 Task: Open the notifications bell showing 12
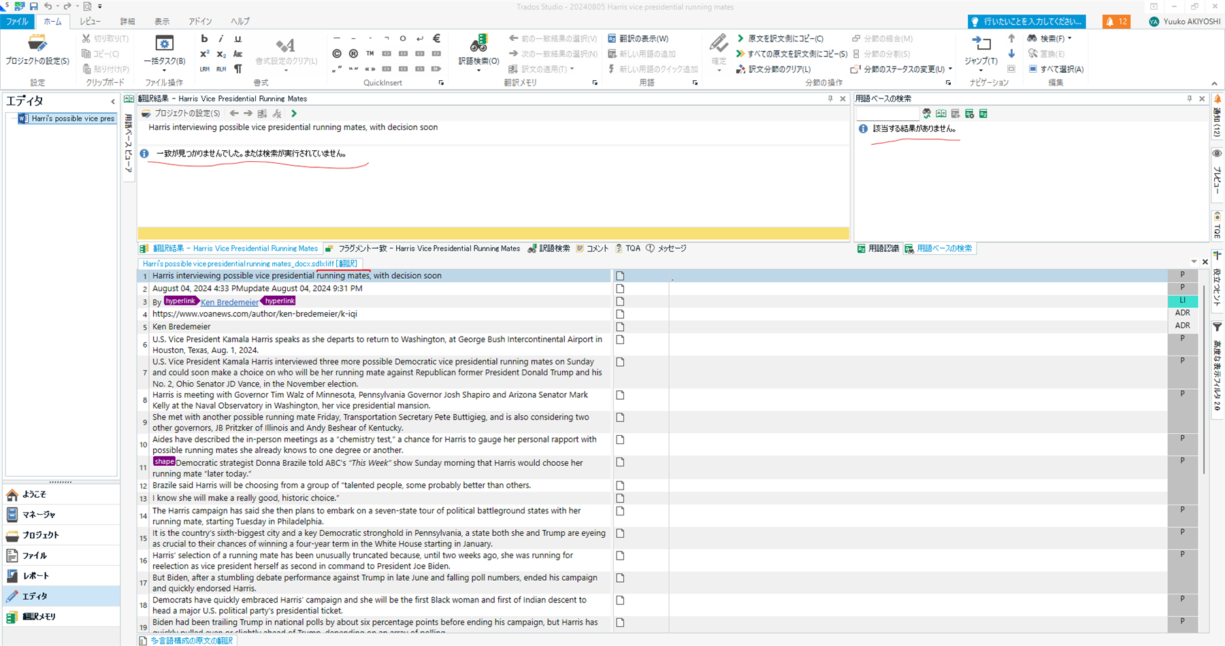[1116, 22]
